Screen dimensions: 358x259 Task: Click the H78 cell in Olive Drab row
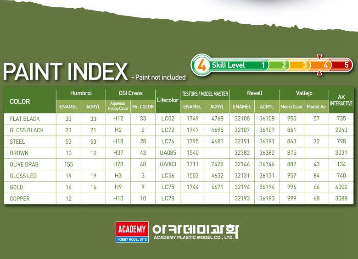tap(118, 164)
